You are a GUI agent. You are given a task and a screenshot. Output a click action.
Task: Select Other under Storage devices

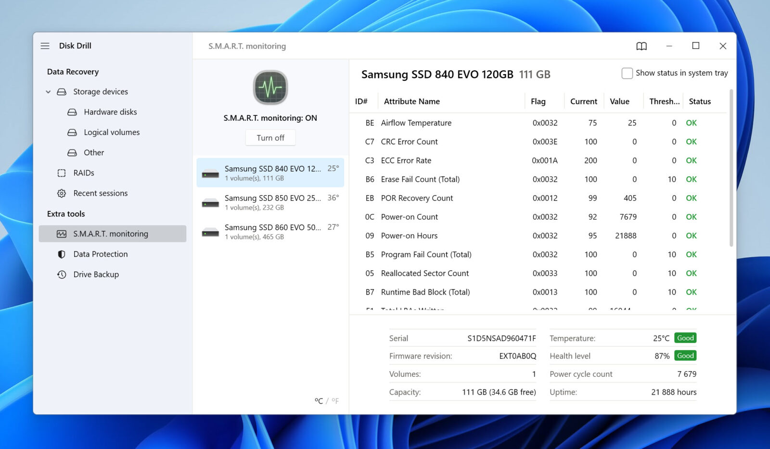(93, 153)
